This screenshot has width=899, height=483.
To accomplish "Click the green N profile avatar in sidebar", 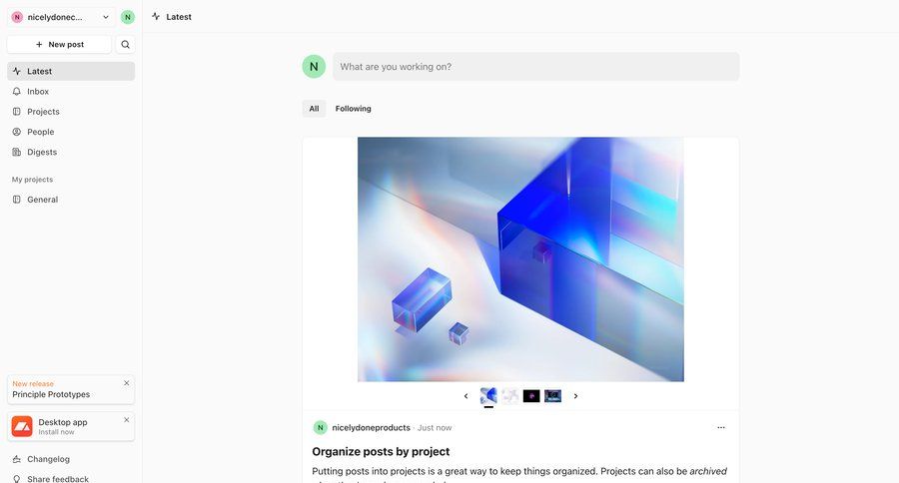I will 128,17.
